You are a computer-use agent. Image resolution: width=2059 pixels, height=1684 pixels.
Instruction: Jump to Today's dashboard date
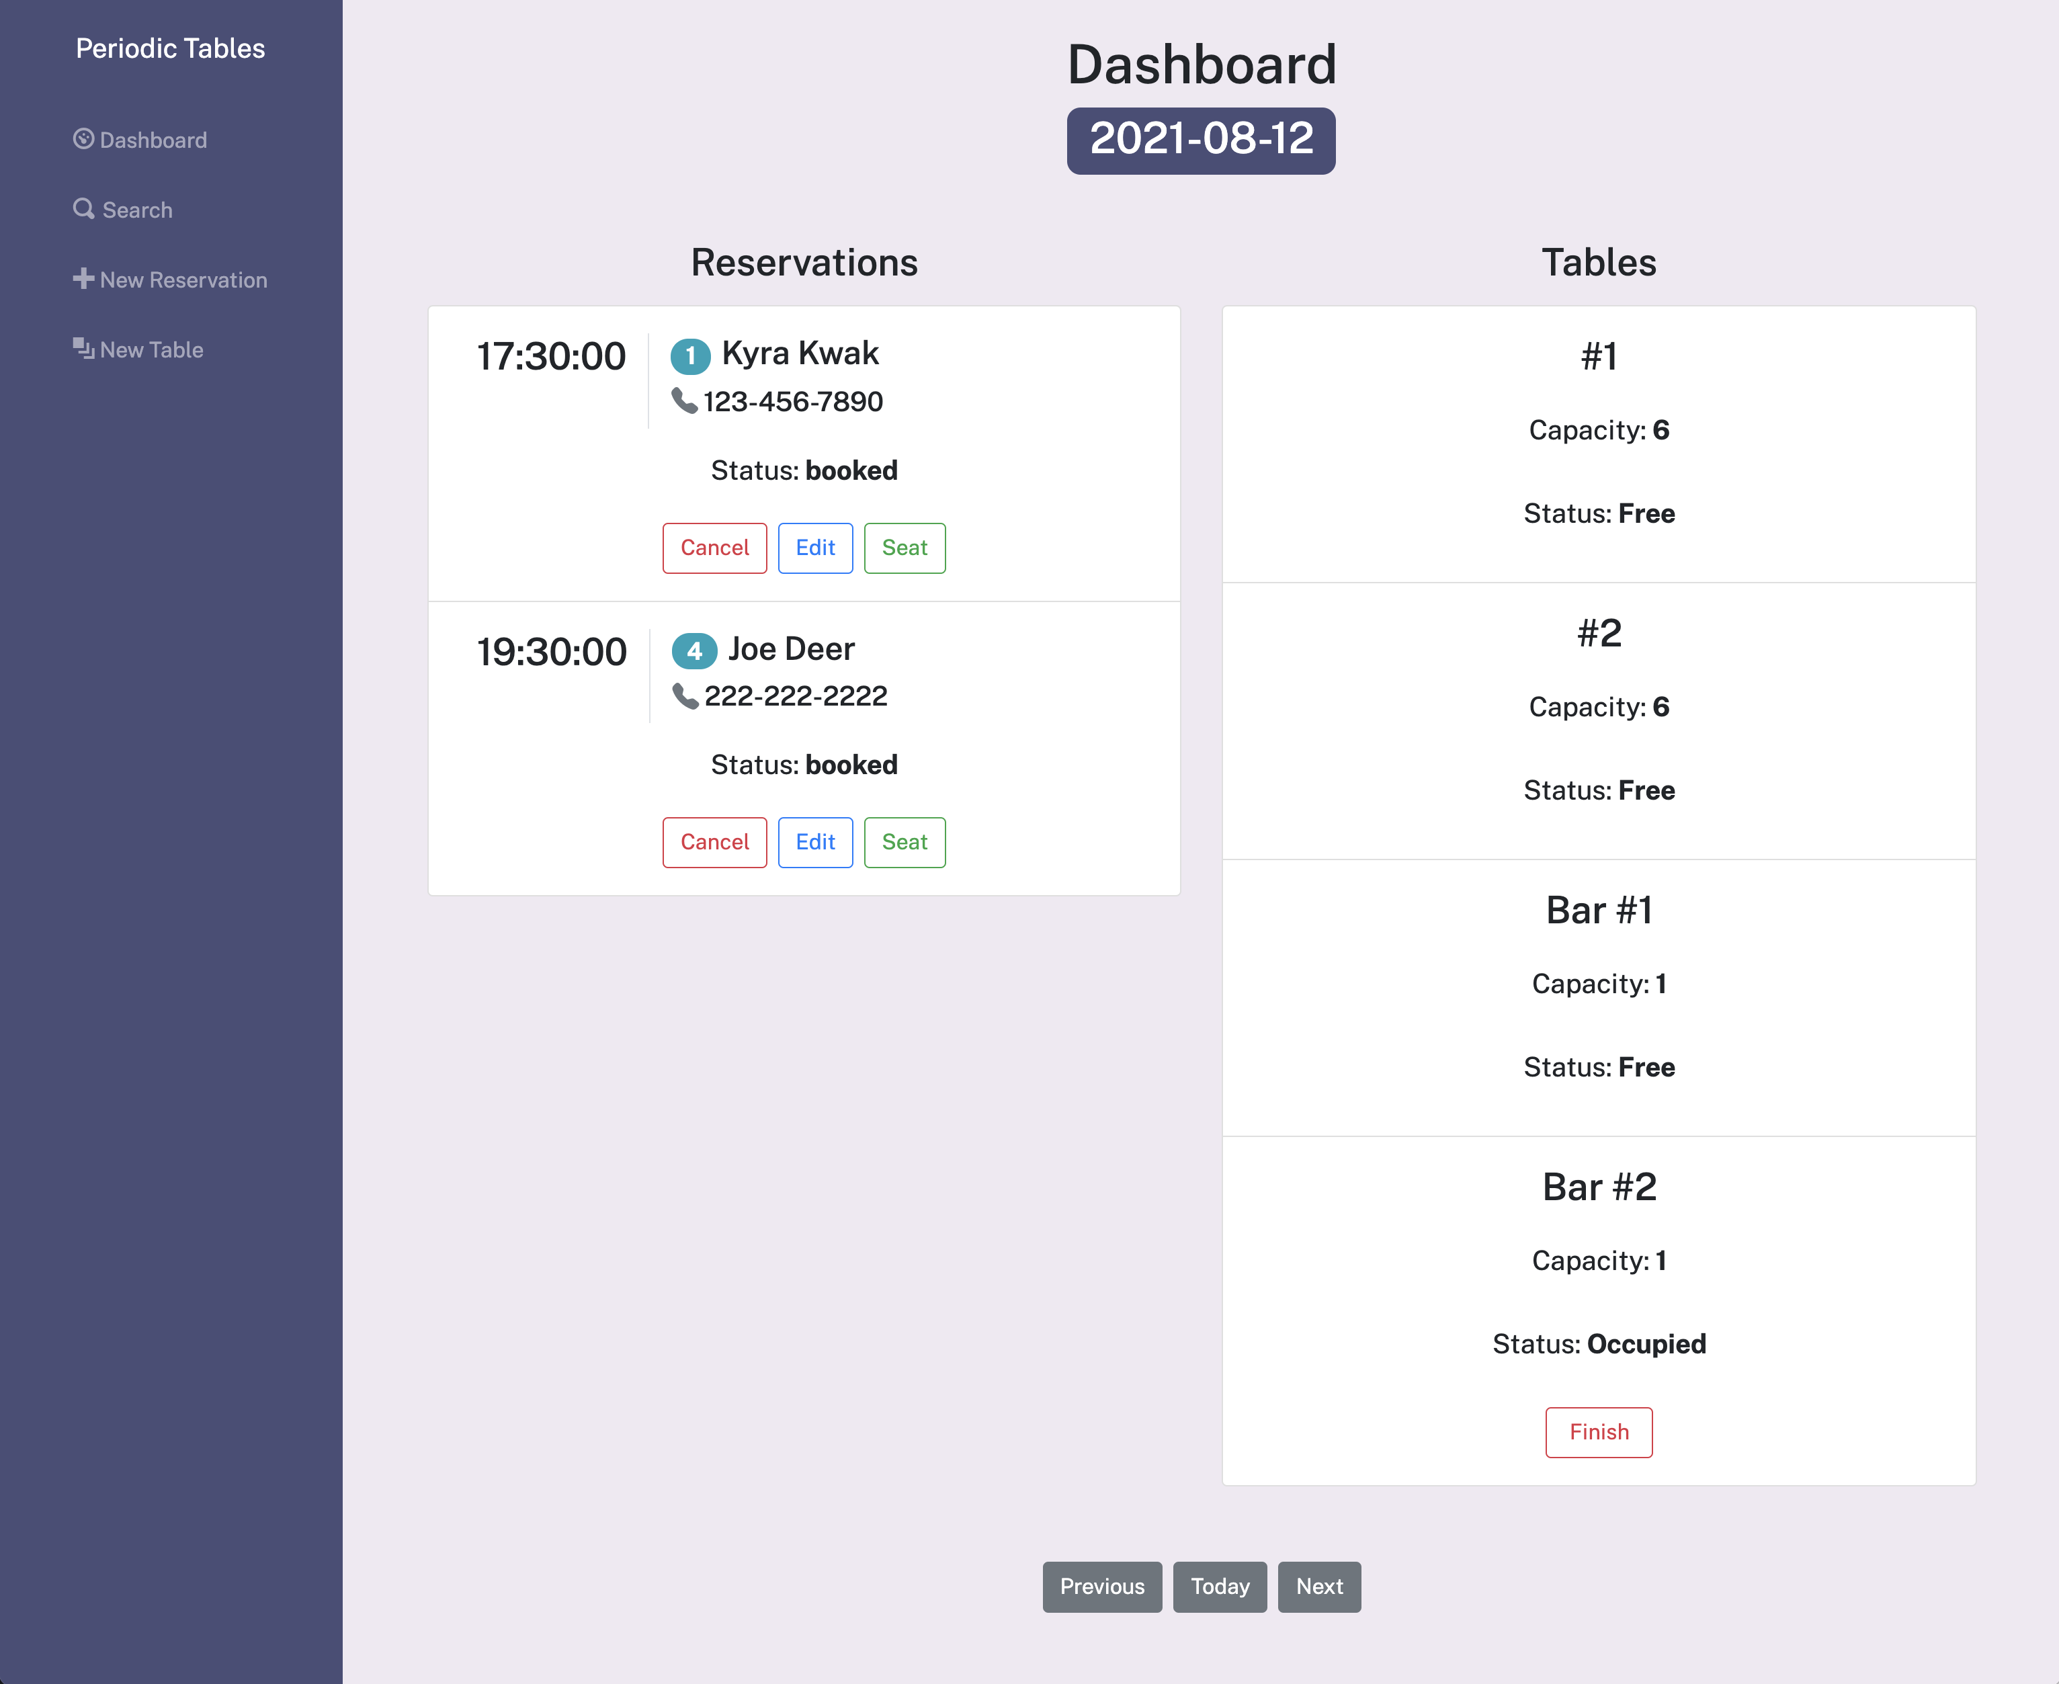tap(1219, 1587)
